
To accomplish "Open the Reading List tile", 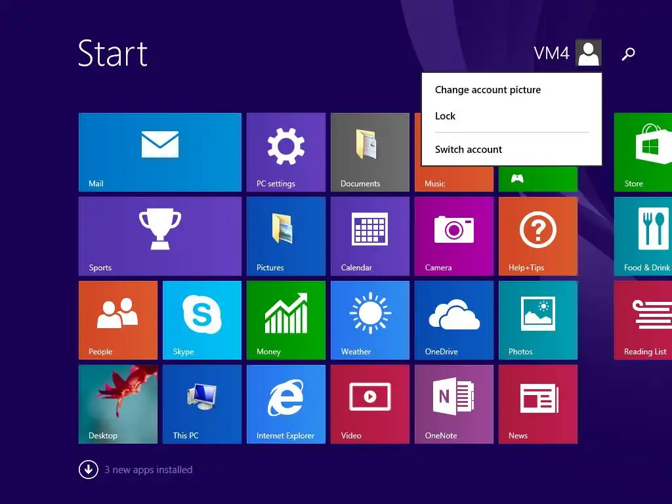I will pyautogui.click(x=643, y=320).
